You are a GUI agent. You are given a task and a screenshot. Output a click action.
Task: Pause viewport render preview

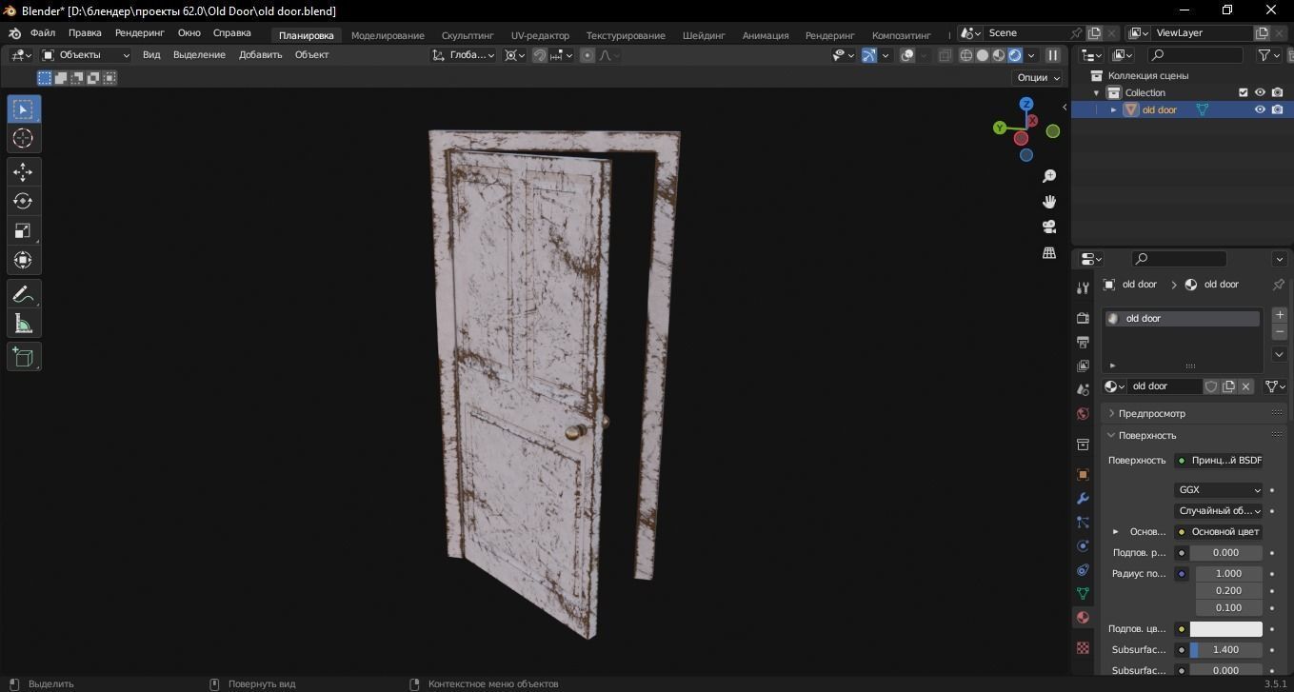coord(1053,55)
